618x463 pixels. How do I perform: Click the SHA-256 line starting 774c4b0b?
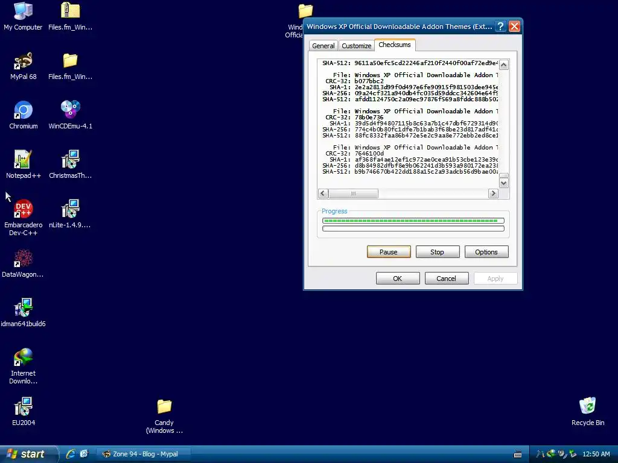pos(410,129)
